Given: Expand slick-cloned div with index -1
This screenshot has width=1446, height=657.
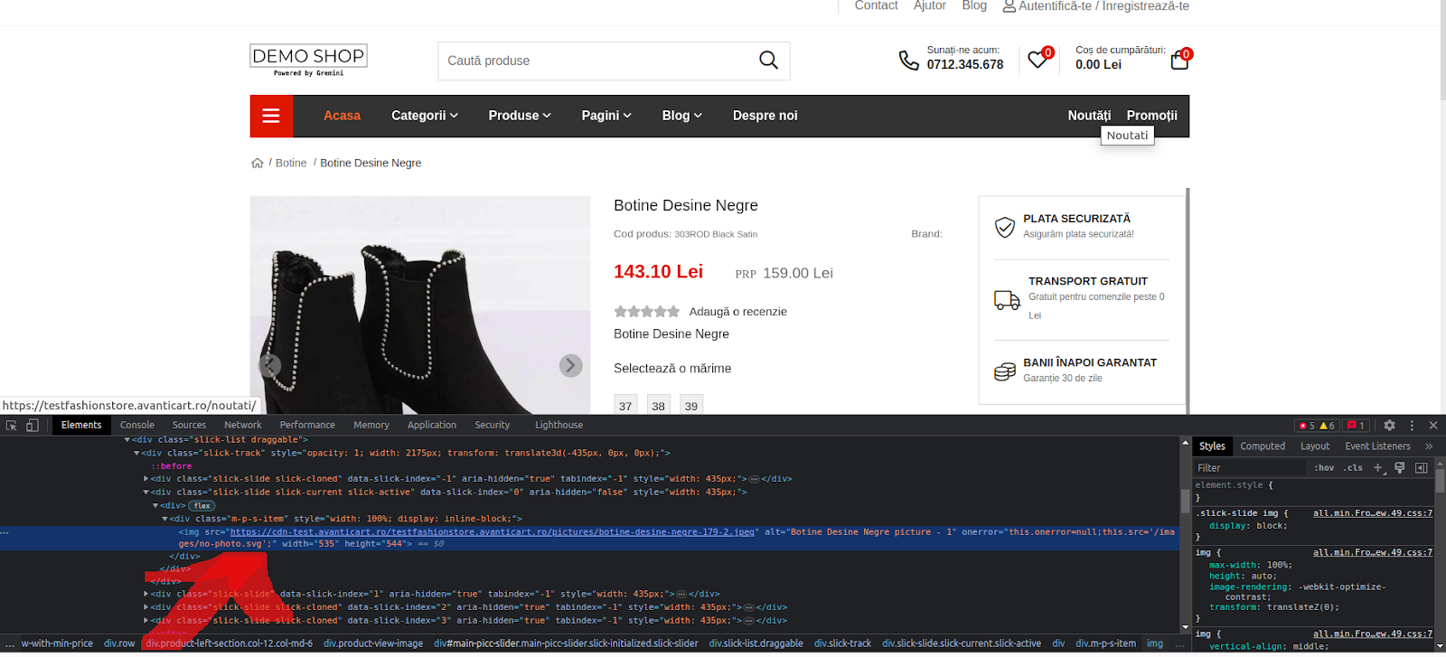Looking at the screenshot, I should click(146, 479).
